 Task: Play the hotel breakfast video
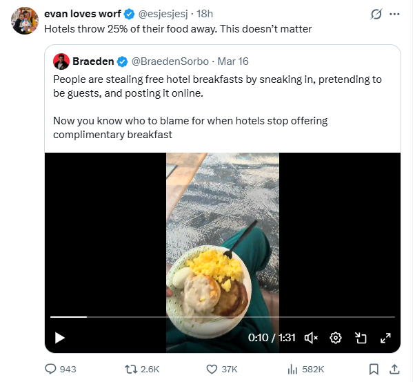60,338
